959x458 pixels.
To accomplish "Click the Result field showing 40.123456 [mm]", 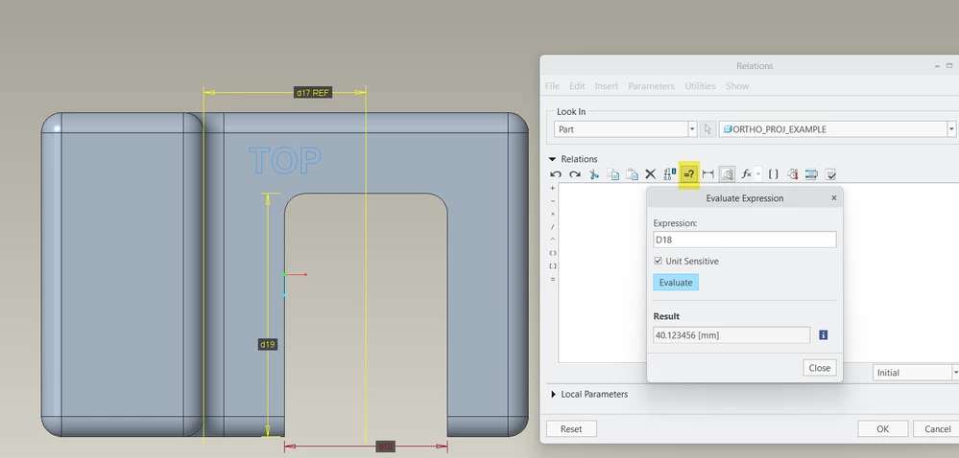I will point(731,334).
